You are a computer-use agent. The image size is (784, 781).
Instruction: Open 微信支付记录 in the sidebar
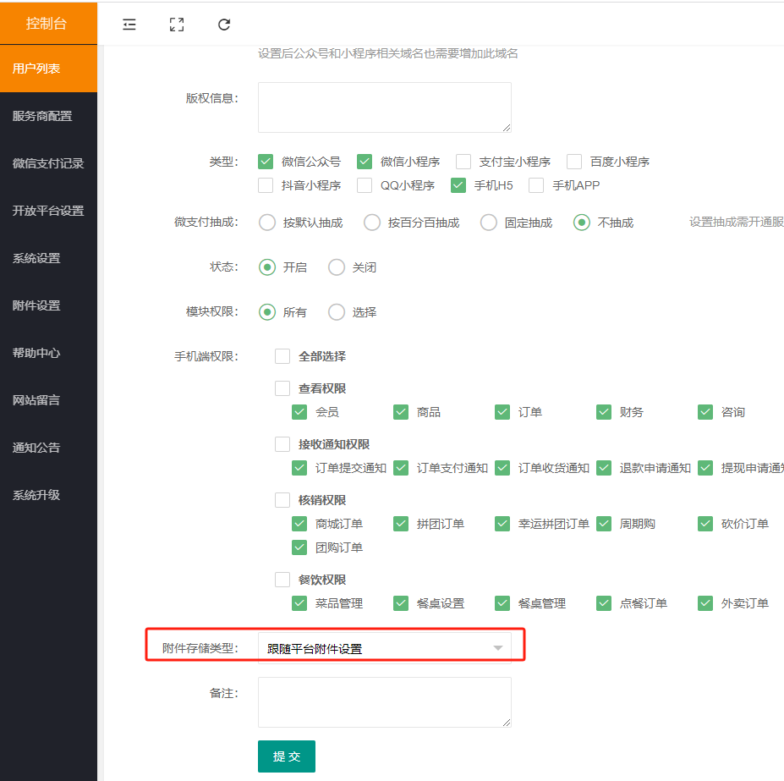pyautogui.click(x=48, y=163)
